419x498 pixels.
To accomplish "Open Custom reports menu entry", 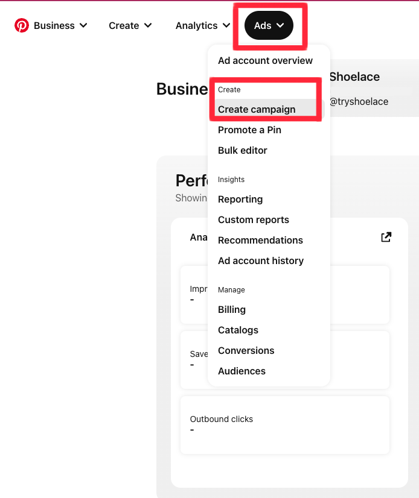I will (x=254, y=219).
